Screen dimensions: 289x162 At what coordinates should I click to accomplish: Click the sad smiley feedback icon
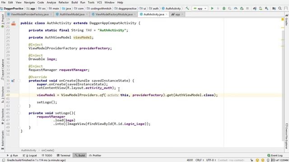(x=263, y=160)
